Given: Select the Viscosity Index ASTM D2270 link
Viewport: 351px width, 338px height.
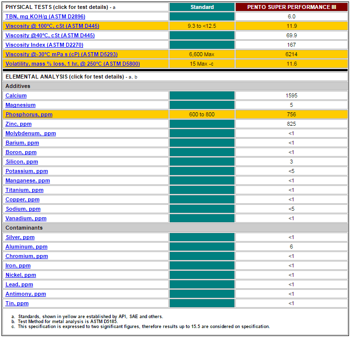Looking at the screenshot, I should tap(43, 45).
